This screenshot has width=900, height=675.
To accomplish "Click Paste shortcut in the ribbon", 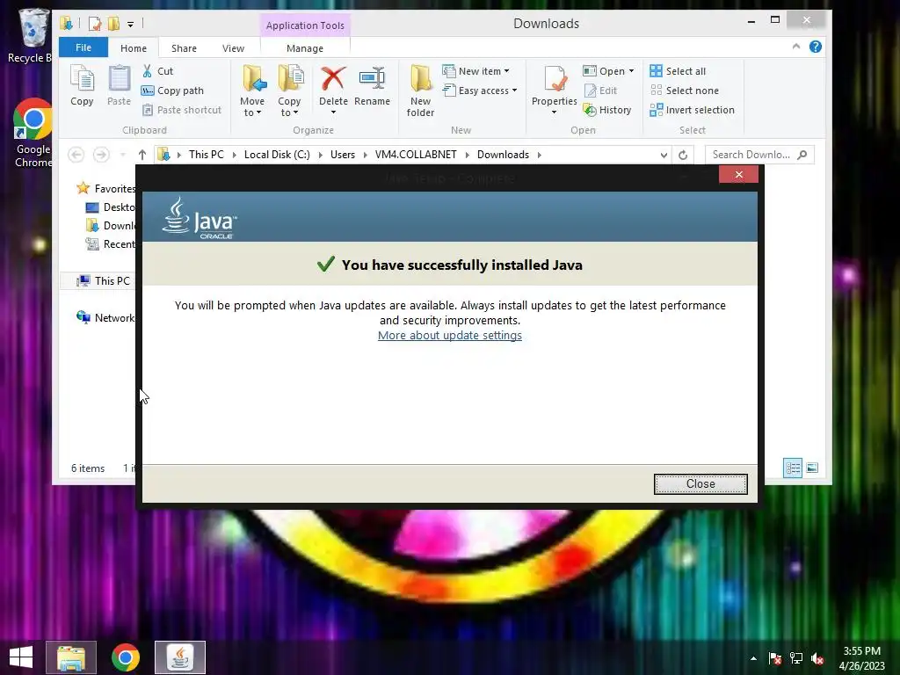I will click(x=181, y=110).
